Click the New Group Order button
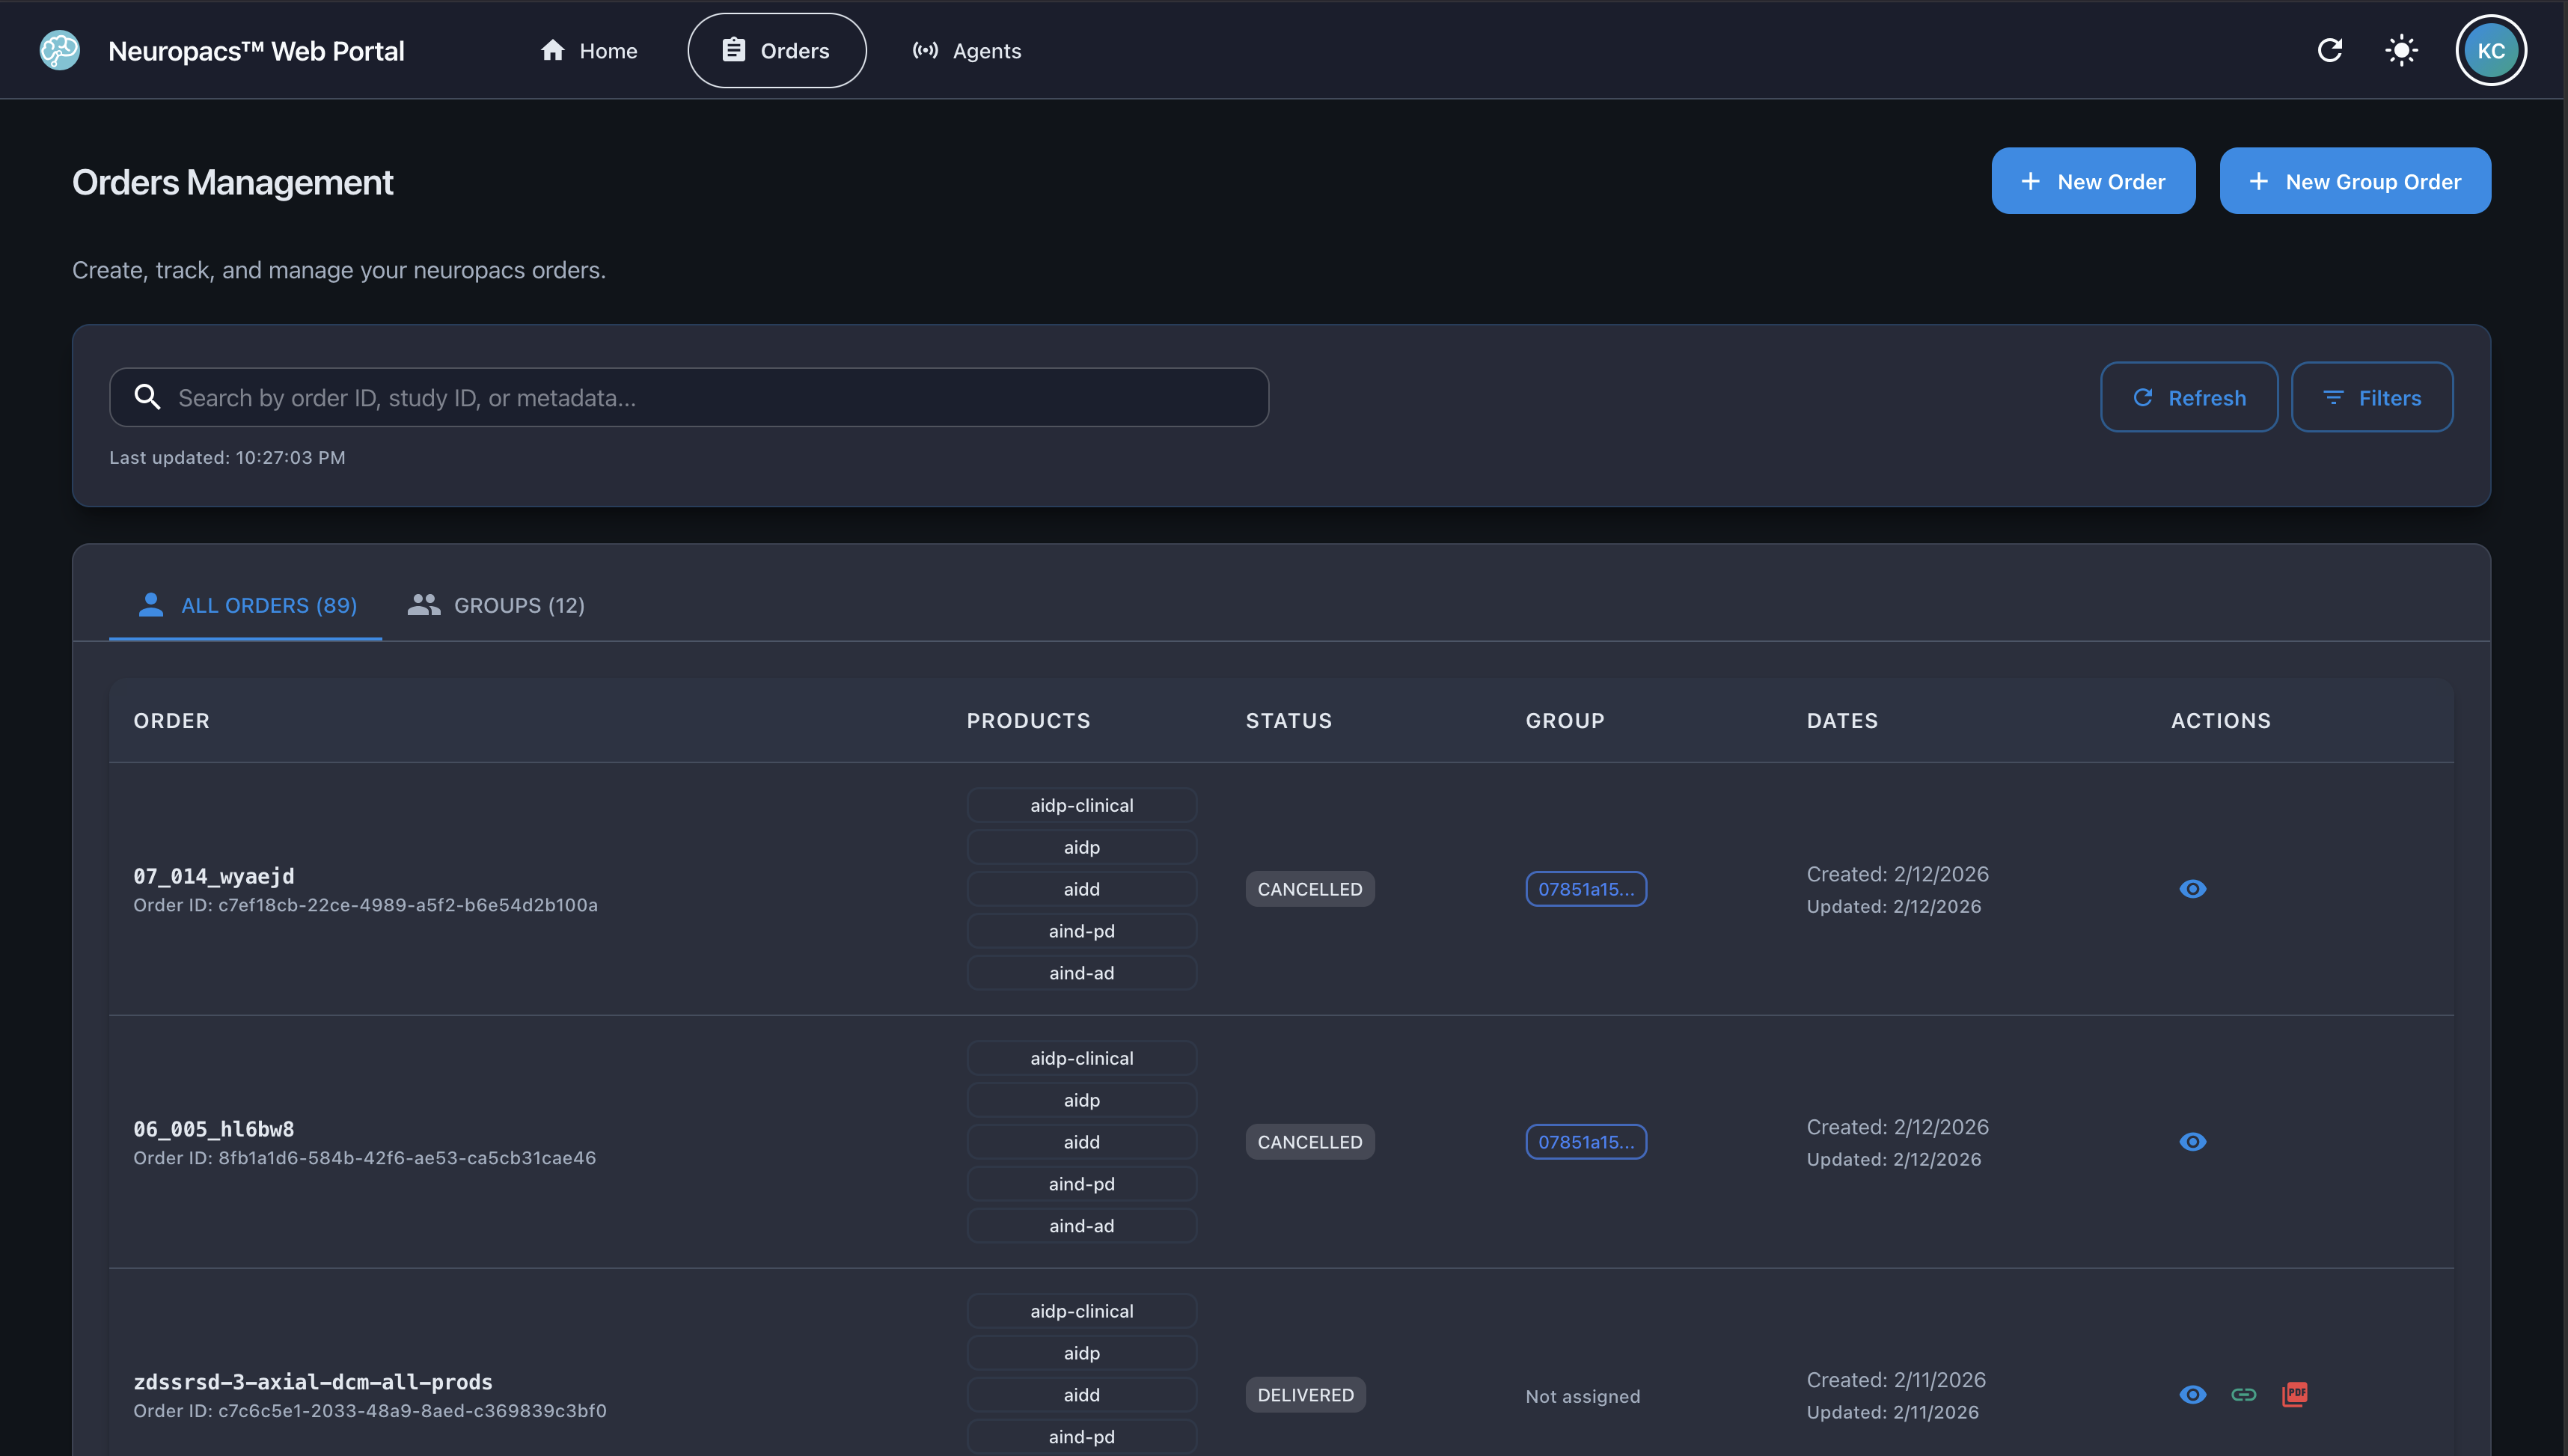The height and width of the screenshot is (1456, 2568). 2355,181
